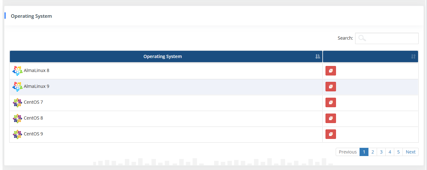Click the CentOS 8 logo icon
The height and width of the screenshot is (170, 427).
point(17,118)
